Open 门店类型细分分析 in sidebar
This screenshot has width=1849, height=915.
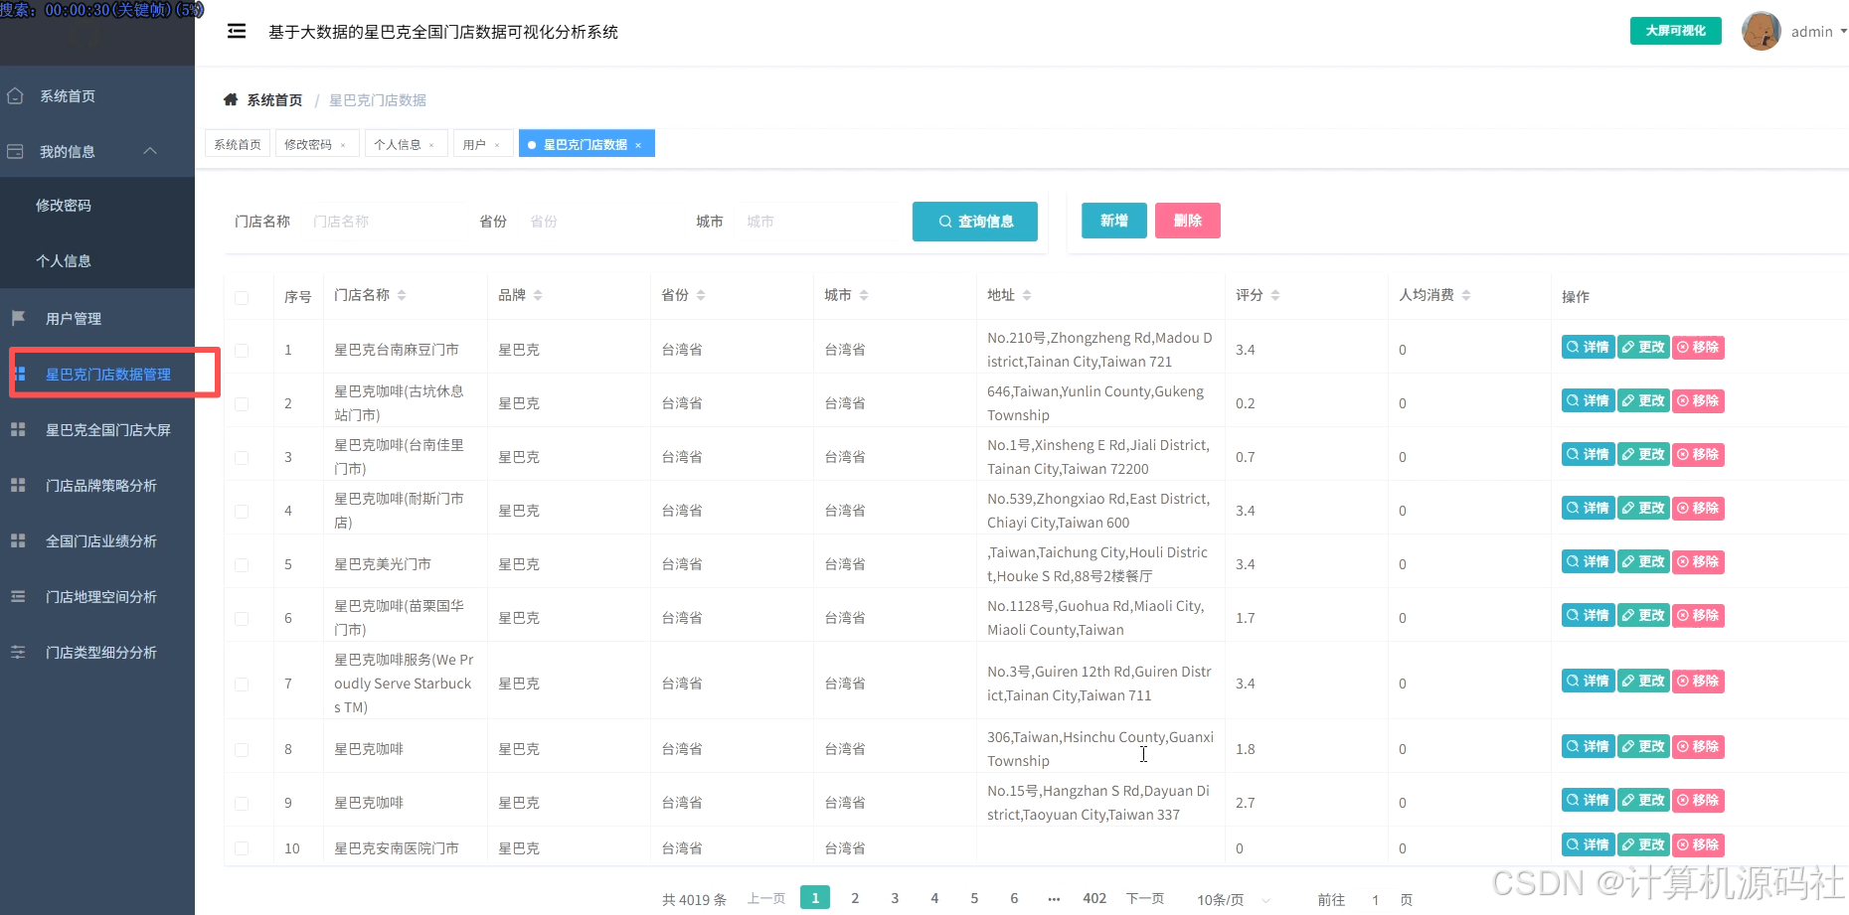(x=97, y=653)
